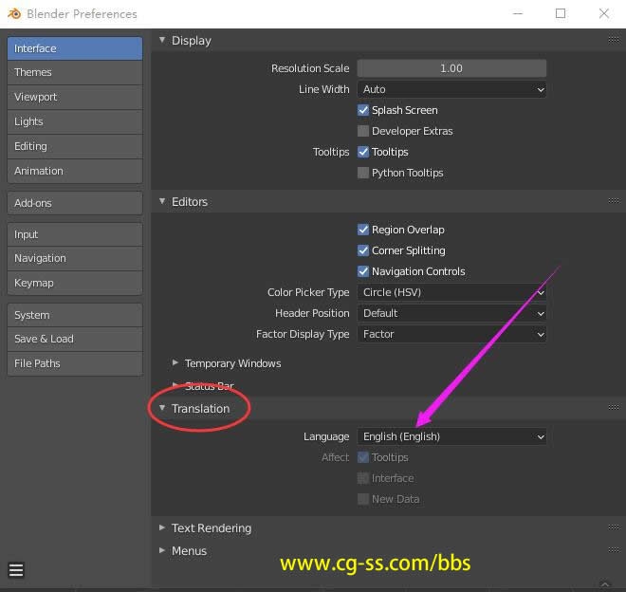This screenshot has height=592, width=626.
Task: Enable Developer Extras checkbox
Action: point(363,131)
